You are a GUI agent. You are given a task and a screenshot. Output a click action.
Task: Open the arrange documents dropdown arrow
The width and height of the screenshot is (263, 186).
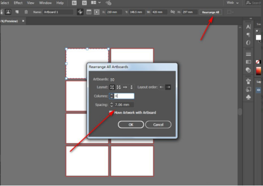tap(99, 3)
